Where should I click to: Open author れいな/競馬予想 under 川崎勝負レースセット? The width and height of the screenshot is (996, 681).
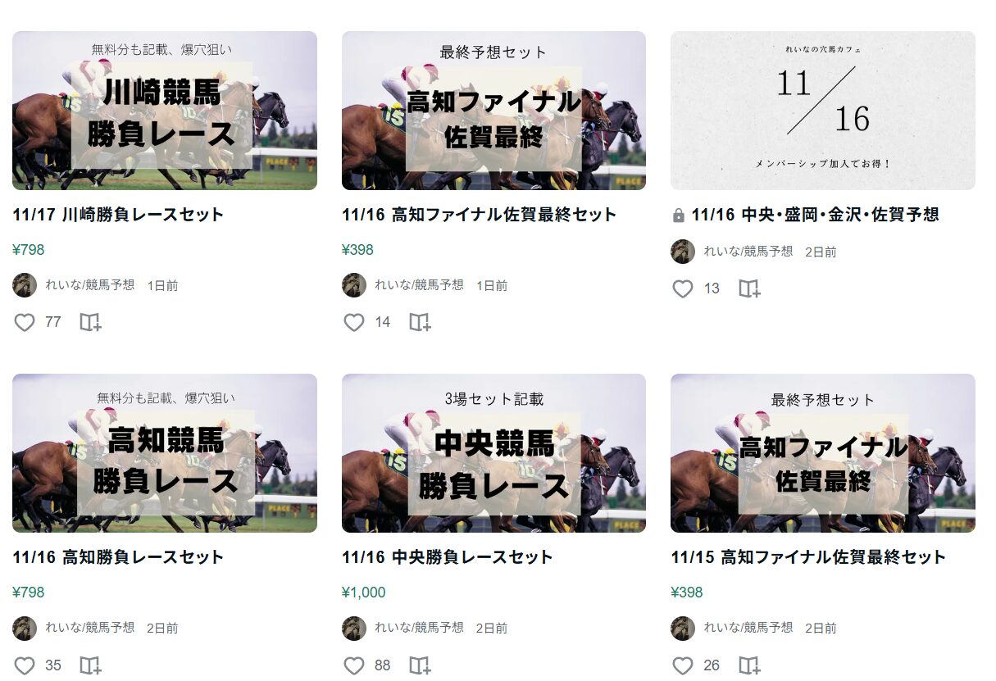[x=90, y=285]
